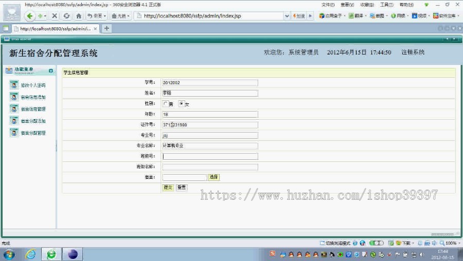This screenshot has width=463, height=261.
Task: Open 修改个人密码 in the function menu
Action: coord(33,85)
